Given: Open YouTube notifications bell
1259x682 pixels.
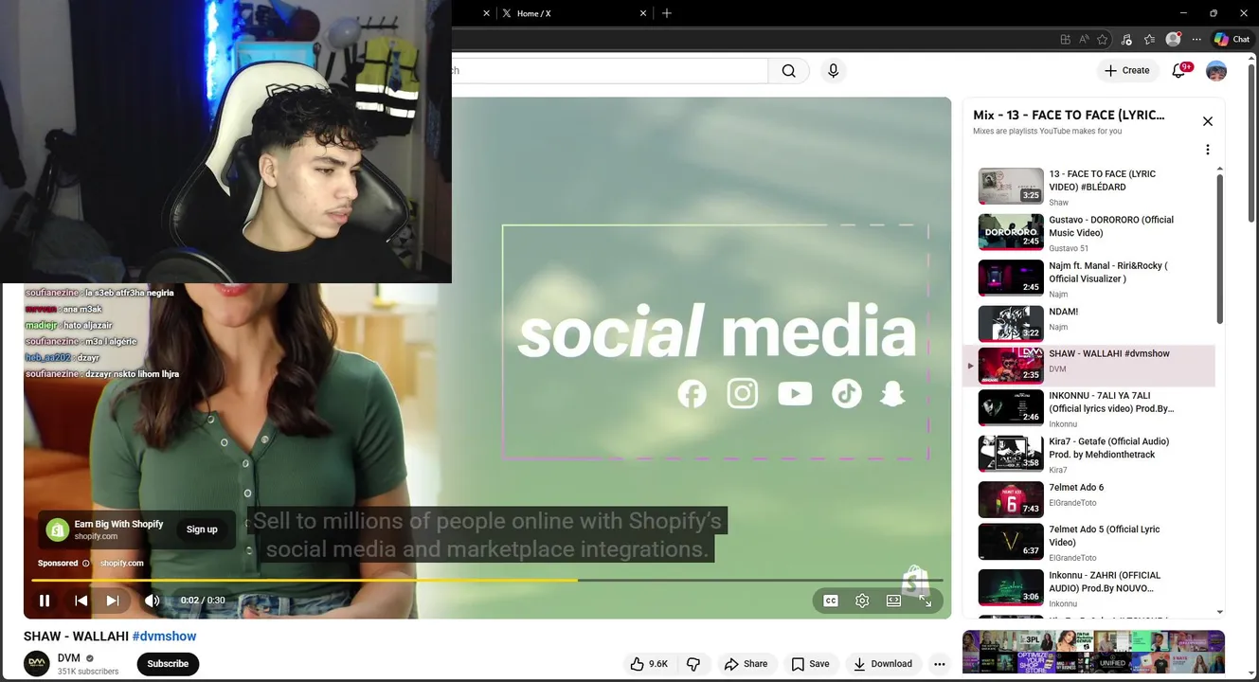Looking at the screenshot, I should pyautogui.click(x=1179, y=70).
